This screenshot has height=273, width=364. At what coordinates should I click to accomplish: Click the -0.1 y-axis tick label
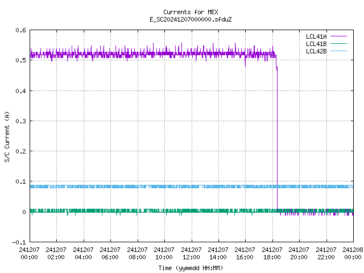tap(19, 242)
